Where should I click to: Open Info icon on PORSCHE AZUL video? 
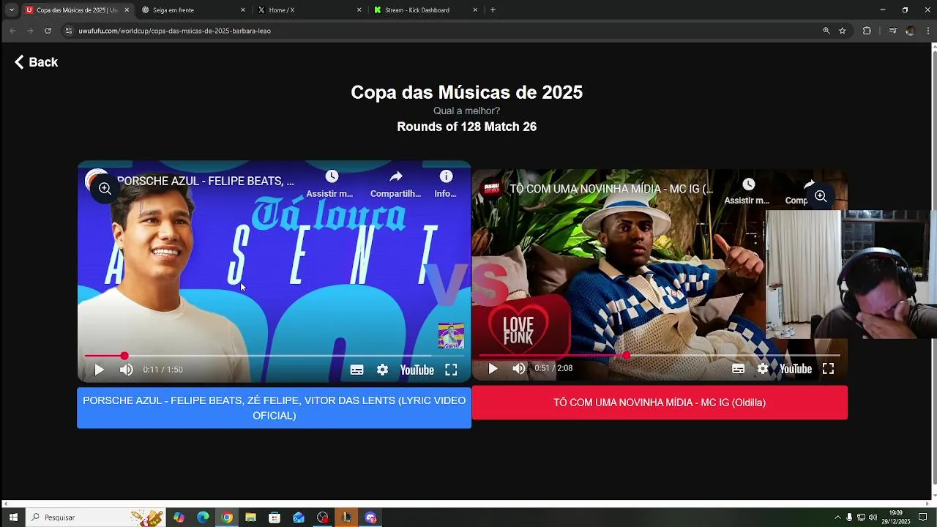446,176
